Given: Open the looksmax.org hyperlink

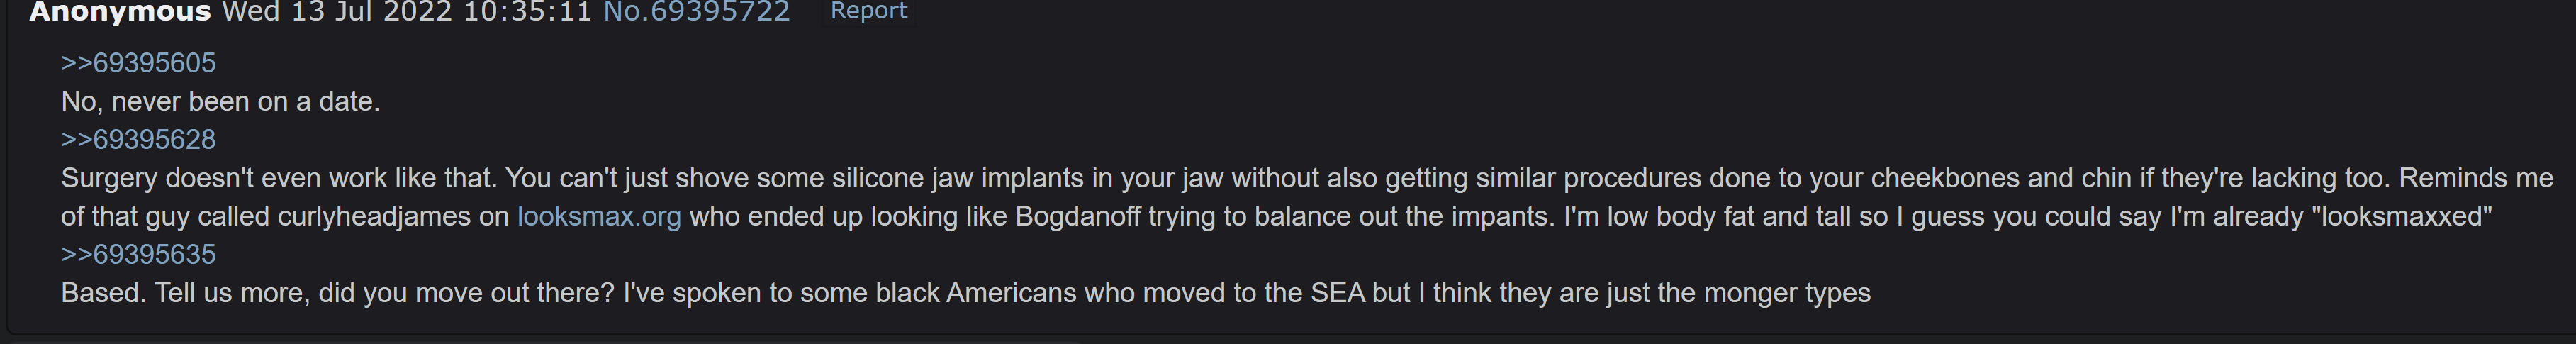Looking at the screenshot, I should [599, 217].
